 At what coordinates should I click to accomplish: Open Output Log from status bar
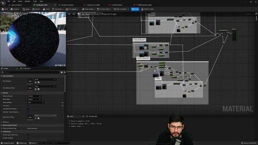pos(22,143)
